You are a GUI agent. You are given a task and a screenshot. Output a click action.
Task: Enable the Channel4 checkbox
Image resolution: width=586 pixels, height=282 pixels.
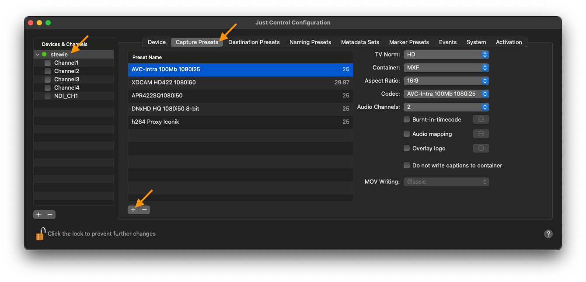coord(48,88)
